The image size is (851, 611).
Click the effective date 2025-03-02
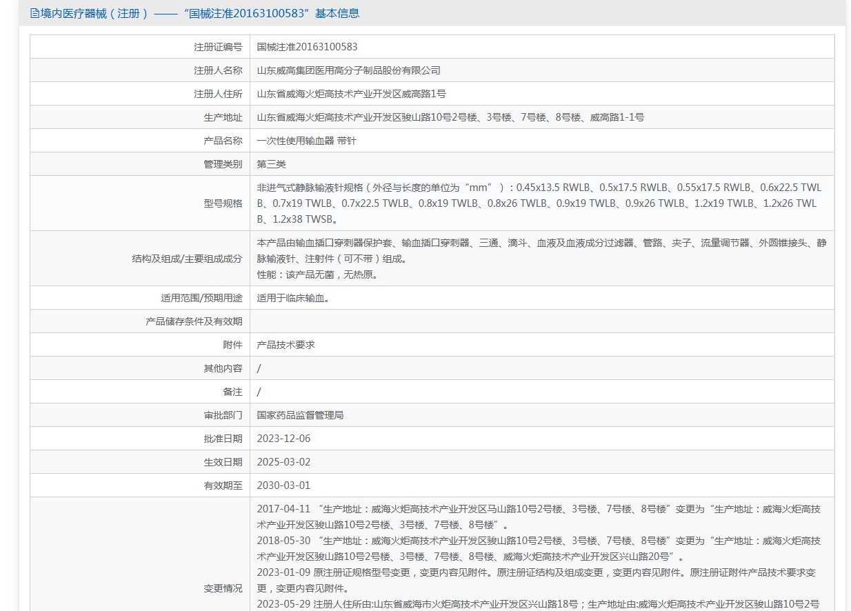(x=283, y=462)
